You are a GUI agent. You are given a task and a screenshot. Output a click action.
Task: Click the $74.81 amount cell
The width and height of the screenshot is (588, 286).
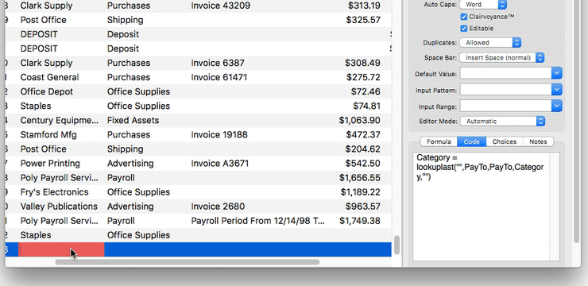pyautogui.click(x=366, y=106)
